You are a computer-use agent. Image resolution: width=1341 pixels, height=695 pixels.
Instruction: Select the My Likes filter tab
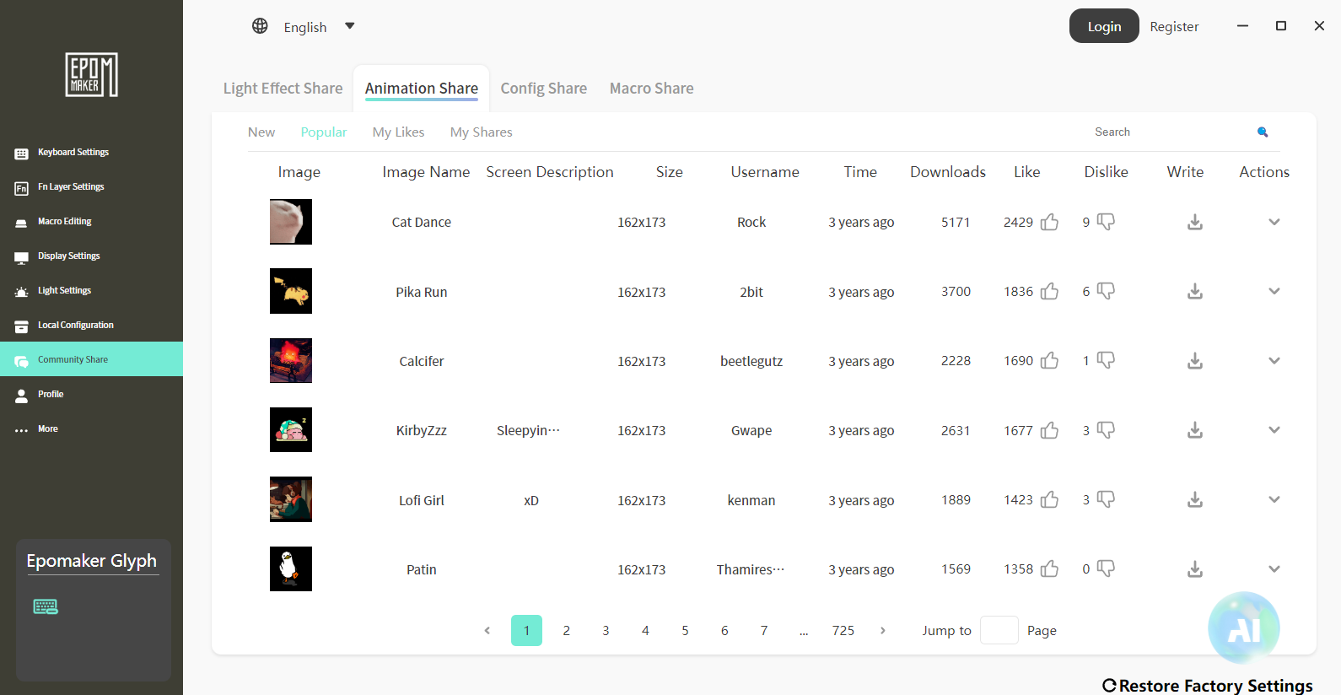click(398, 132)
